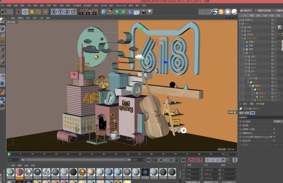The height and width of the screenshot is (183, 283).
Task: Activate the Move tool in top toolbar
Action: coord(25,12)
